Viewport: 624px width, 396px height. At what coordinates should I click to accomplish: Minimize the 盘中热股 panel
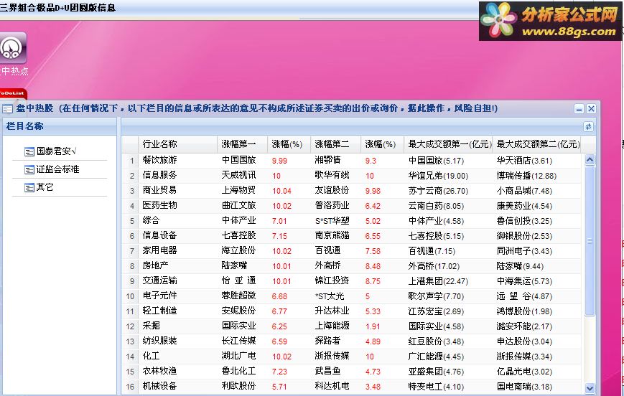pos(579,108)
